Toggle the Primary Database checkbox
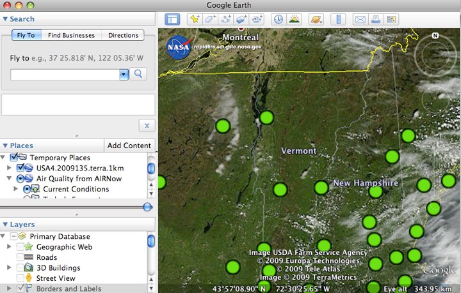This screenshot has width=461, height=293. [13, 236]
